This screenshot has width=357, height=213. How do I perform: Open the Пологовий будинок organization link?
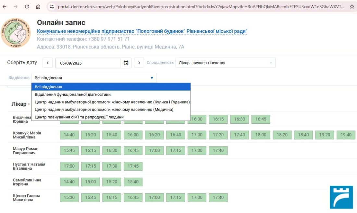click(x=142, y=31)
